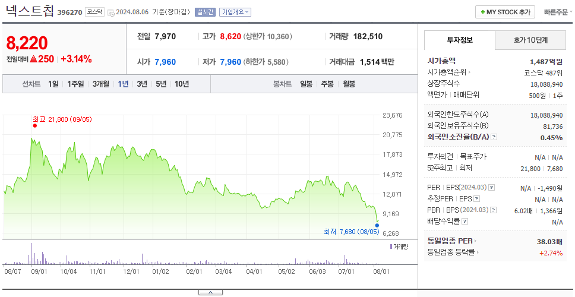Open the 시가총액순위 link

(449, 72)
